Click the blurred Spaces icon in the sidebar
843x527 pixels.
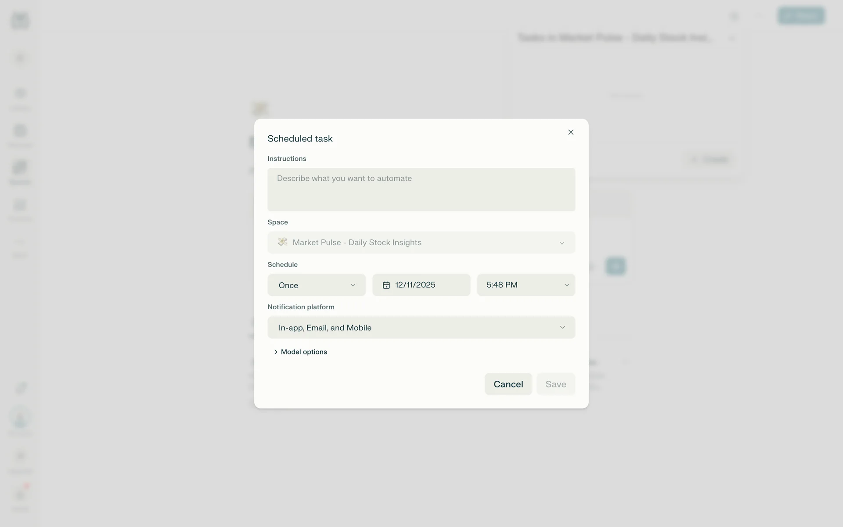pyautogui.click(x=20, y=168)
